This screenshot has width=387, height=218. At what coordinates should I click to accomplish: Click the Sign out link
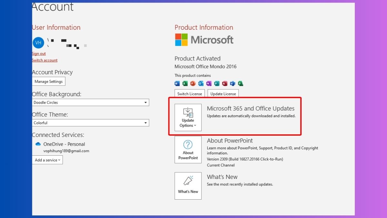(39, 54)
